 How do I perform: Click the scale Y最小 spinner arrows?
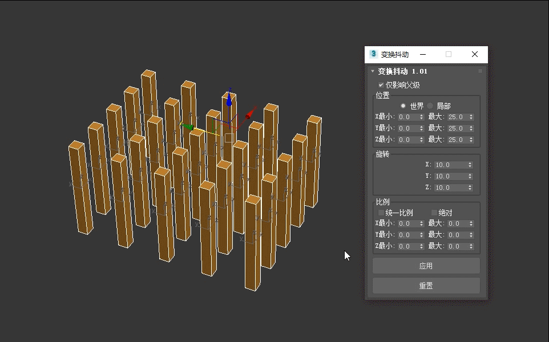[421, 235]
